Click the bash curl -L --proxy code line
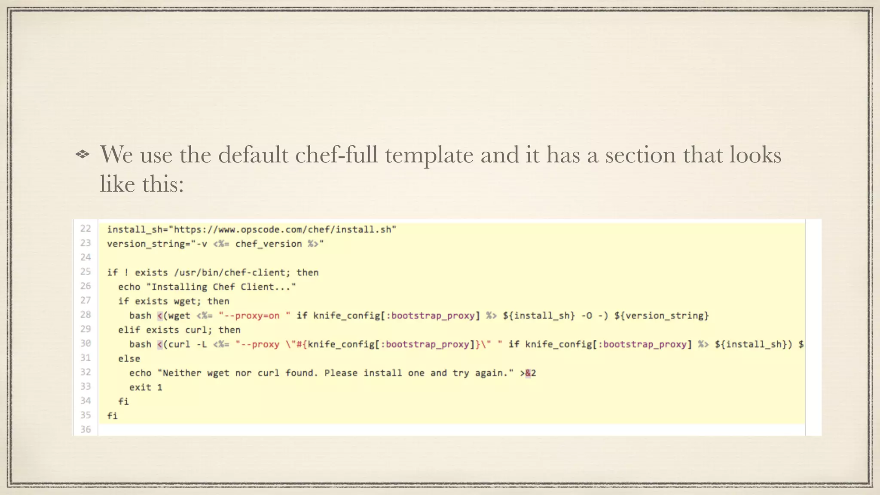This screenshot has width=880, height=495. pyautogui.click(x=466, y=344)
